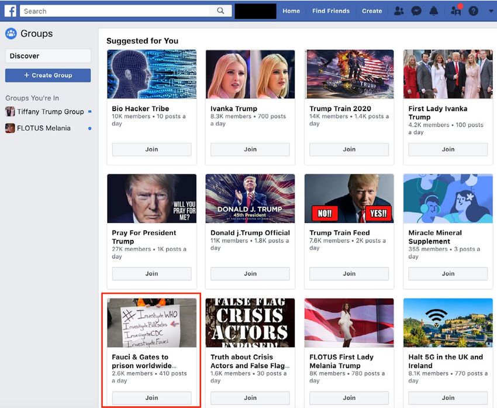Open the Trump Train 2020 cover image

tap(349, 74)
